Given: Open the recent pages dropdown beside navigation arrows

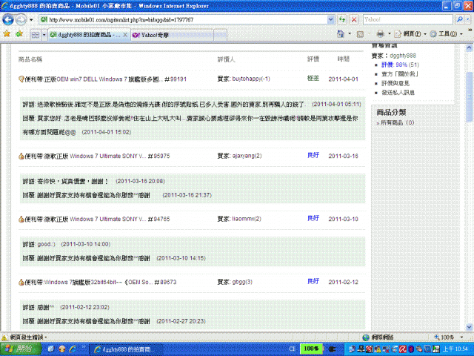Looking at the screenshot, I should 31,20.
